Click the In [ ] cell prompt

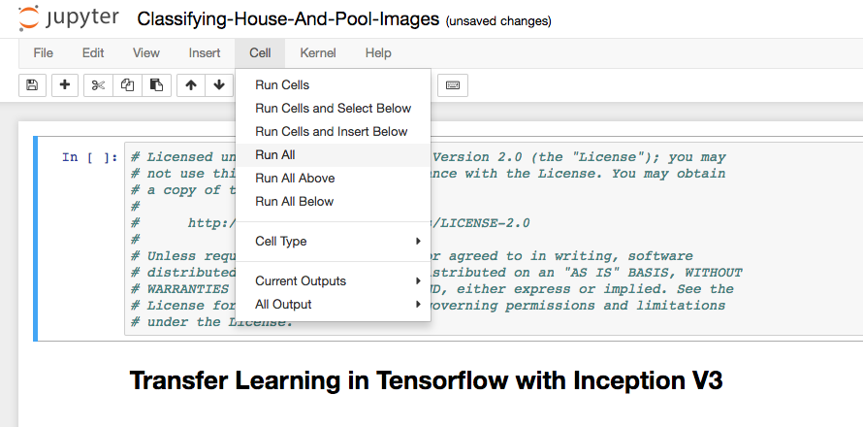[x=90, y=157]
